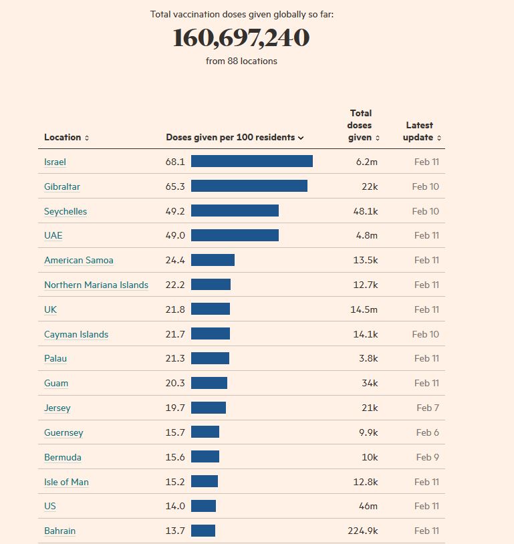Open the Guam link
The image size is (514, 544).
(56, 384)
